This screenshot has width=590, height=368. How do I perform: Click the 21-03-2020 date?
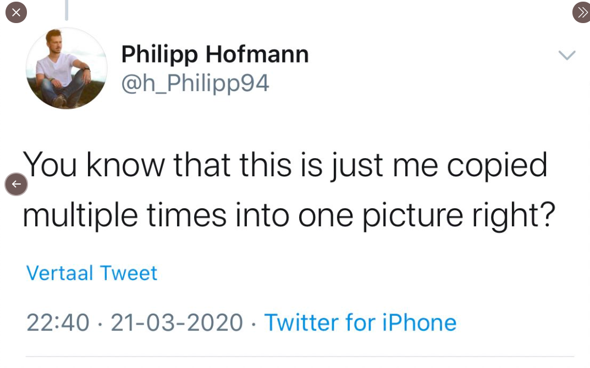point(177,322)
